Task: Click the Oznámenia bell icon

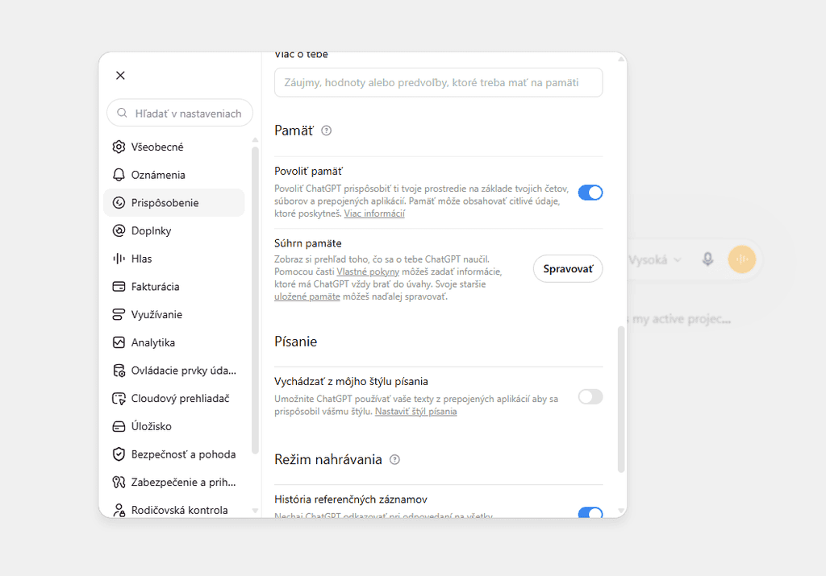Action: (x=119, y=175)
